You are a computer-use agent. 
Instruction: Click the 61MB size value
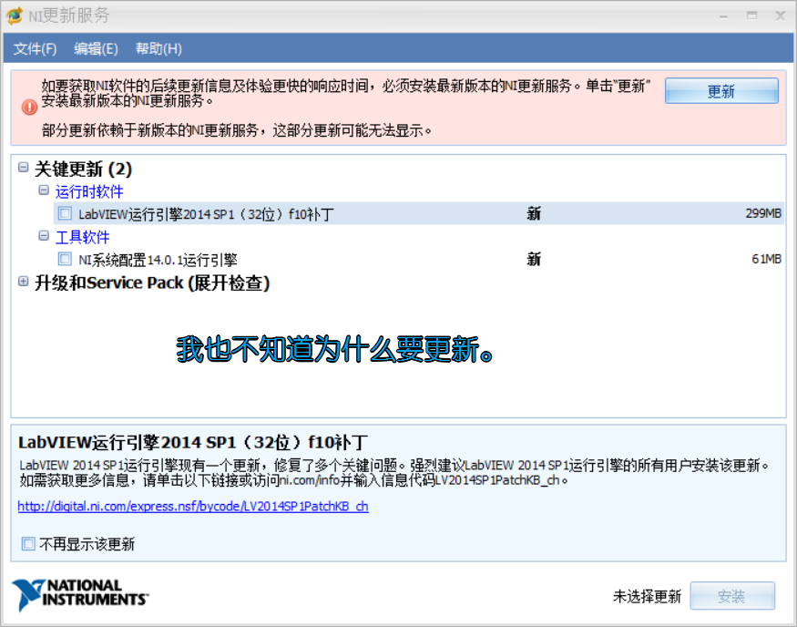tap(767, 260)
